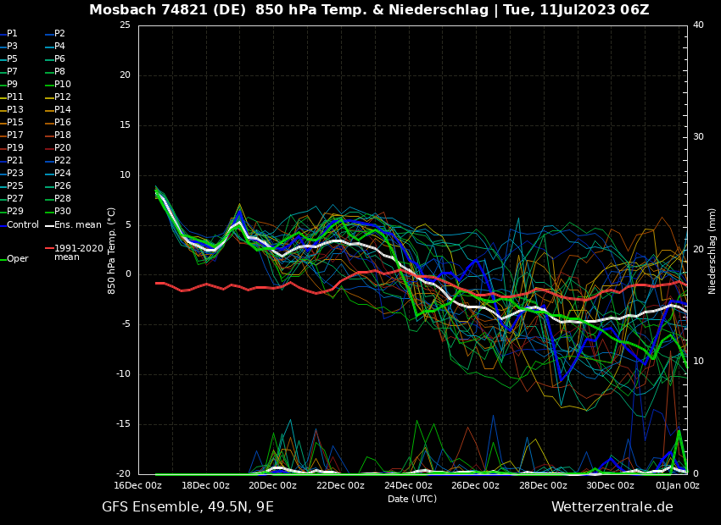Click the 16Dec 00z date tick
Viewport: 721px width, 525px height.
point(138,485)
